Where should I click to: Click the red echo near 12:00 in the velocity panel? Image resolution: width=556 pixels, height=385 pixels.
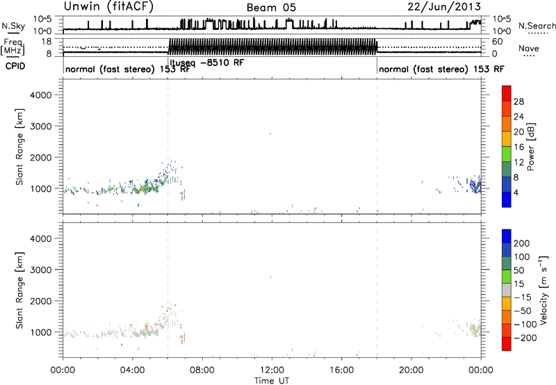click(270, 277)
